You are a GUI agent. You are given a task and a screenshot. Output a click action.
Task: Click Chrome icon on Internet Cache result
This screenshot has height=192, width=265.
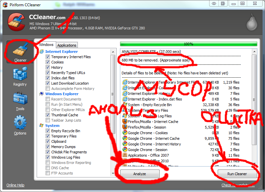click(125, 138)
